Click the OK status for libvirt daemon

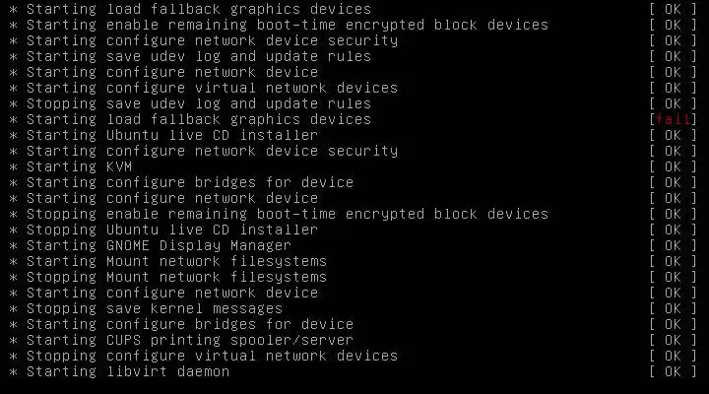673,371
